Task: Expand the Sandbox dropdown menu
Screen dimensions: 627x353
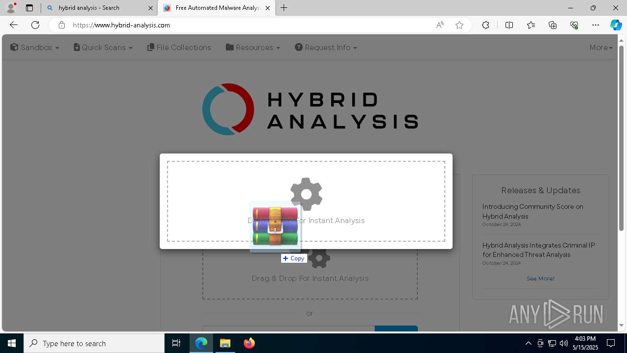Action: tap(35, 48)
